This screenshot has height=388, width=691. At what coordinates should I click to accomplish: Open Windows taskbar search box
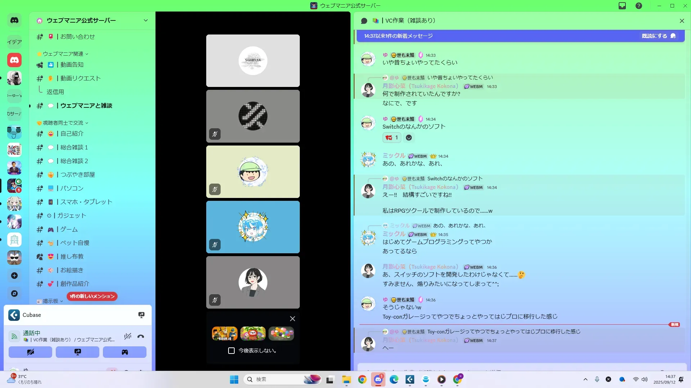point(274,379)
